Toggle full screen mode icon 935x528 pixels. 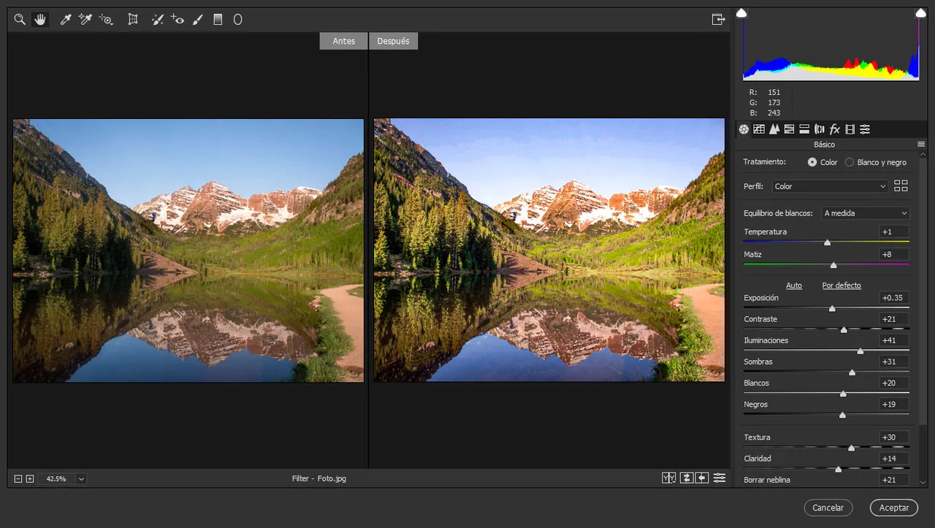718,20
